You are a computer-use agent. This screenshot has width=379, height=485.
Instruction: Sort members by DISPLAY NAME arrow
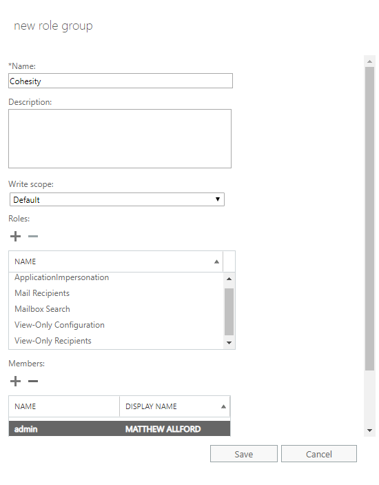[x=223, y=406]
